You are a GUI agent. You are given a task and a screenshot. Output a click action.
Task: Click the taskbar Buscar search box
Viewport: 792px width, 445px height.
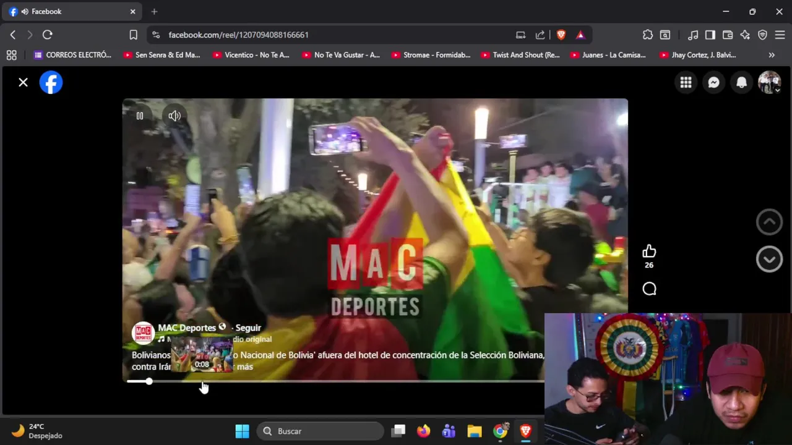pos(320,431)
